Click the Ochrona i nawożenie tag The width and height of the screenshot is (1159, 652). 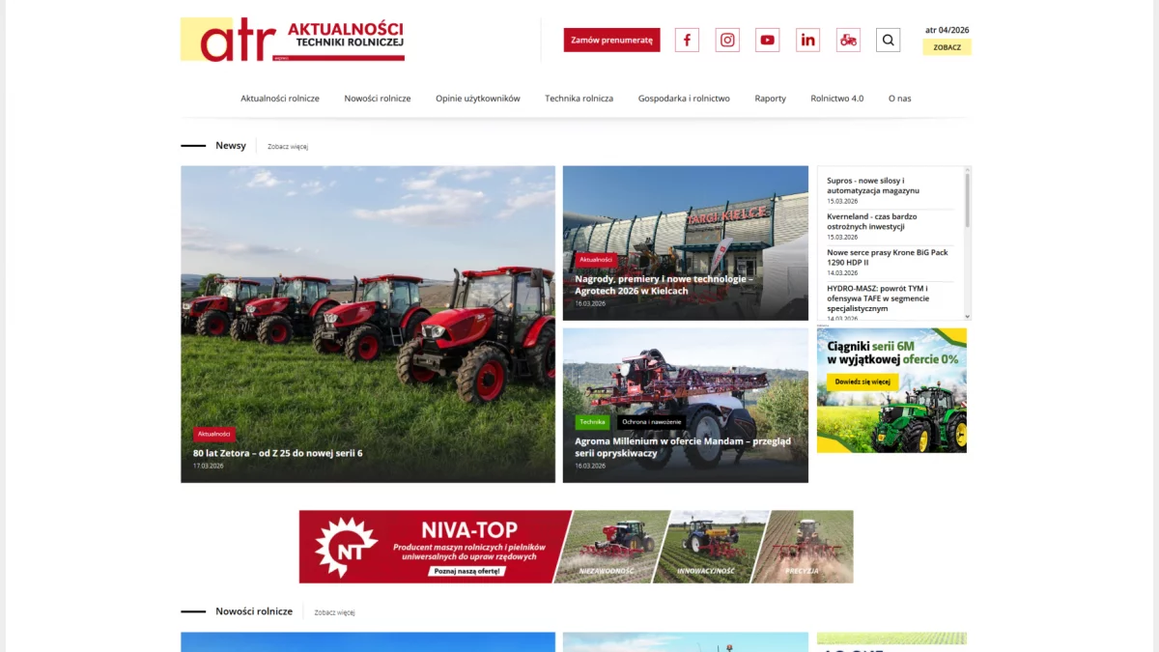[652, 422]
